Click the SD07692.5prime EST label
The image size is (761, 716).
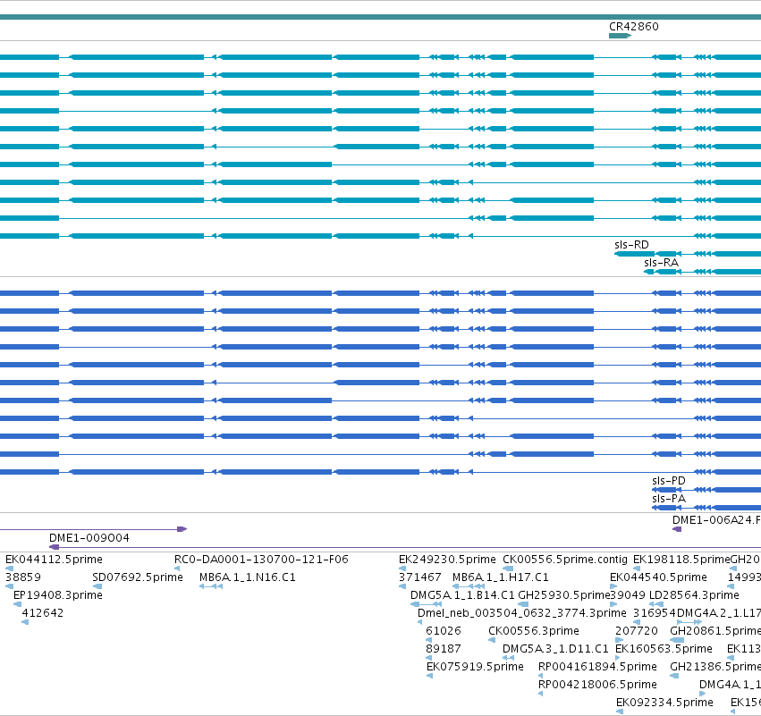point(138,577)
